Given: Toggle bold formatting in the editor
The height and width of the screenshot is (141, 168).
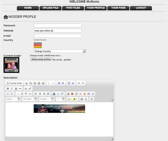Looking at the screenshot, I should (x=8, y=89).
